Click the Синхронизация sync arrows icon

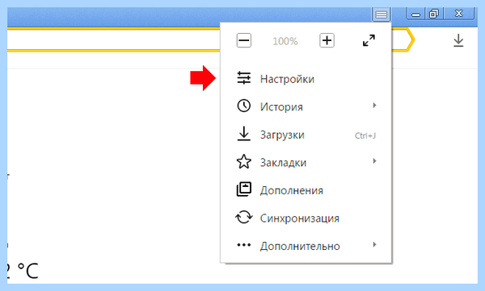click(x=244, y=217)
